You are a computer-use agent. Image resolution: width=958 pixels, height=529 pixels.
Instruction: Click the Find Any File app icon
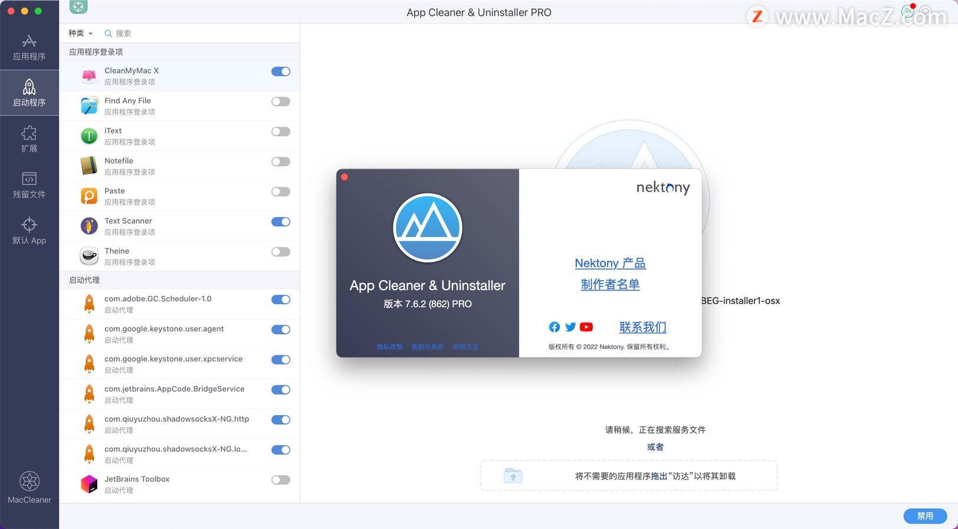coord(89,106)
